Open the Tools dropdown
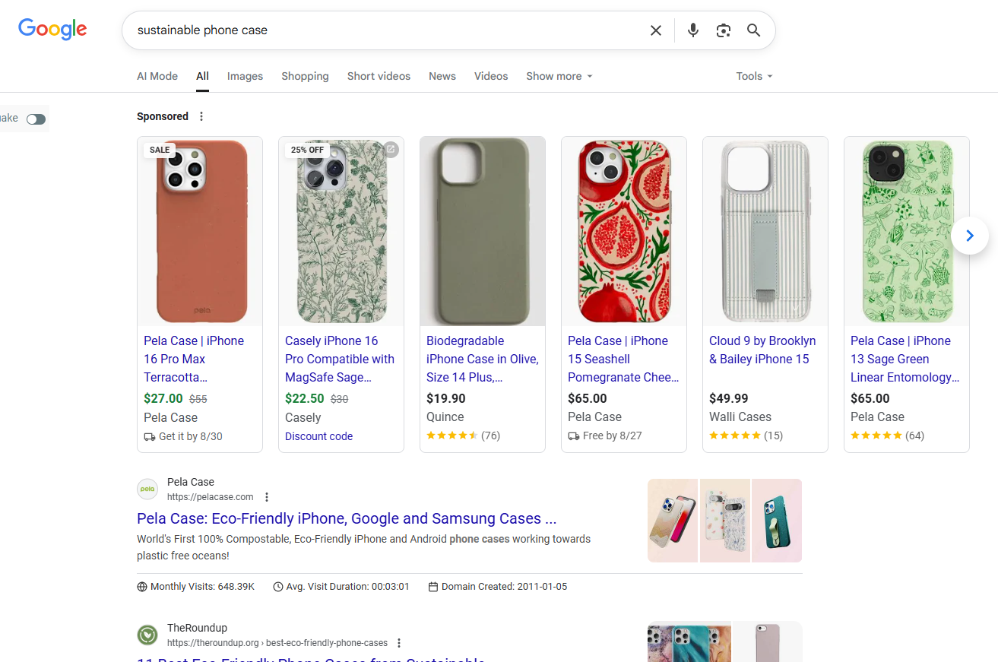The image size is (998, 662). (754, 76)
